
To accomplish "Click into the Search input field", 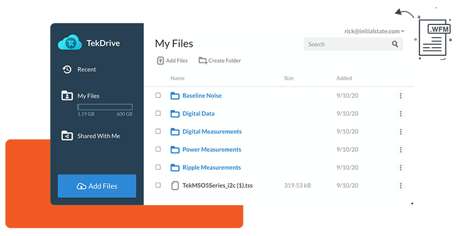I will click(x=353, y=44).
